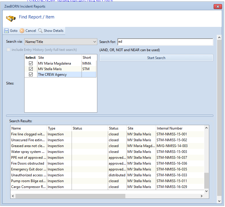The image size is (225, 207).
Task: Click the 'MV Maria Magd...' site cell
Action: (141, 146)
